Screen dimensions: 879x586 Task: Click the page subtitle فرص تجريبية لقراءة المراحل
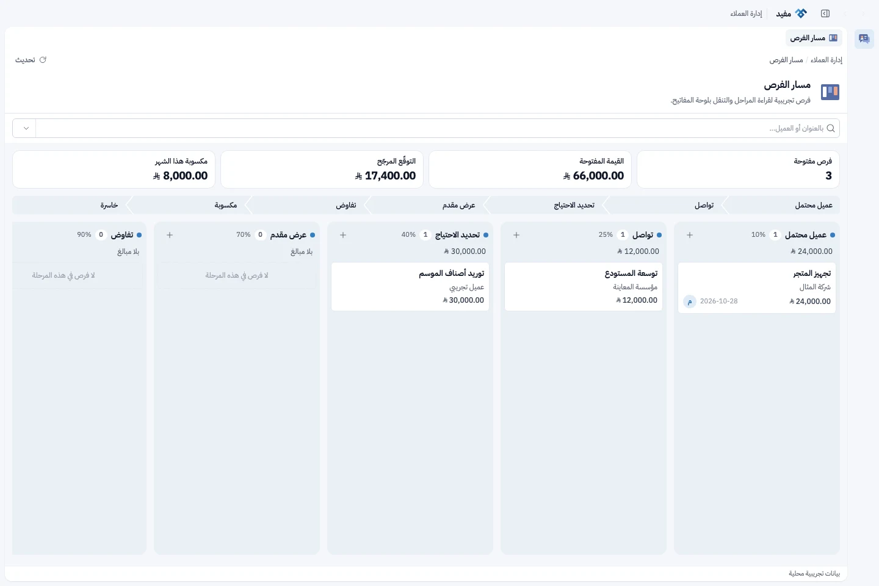point(740,100)
